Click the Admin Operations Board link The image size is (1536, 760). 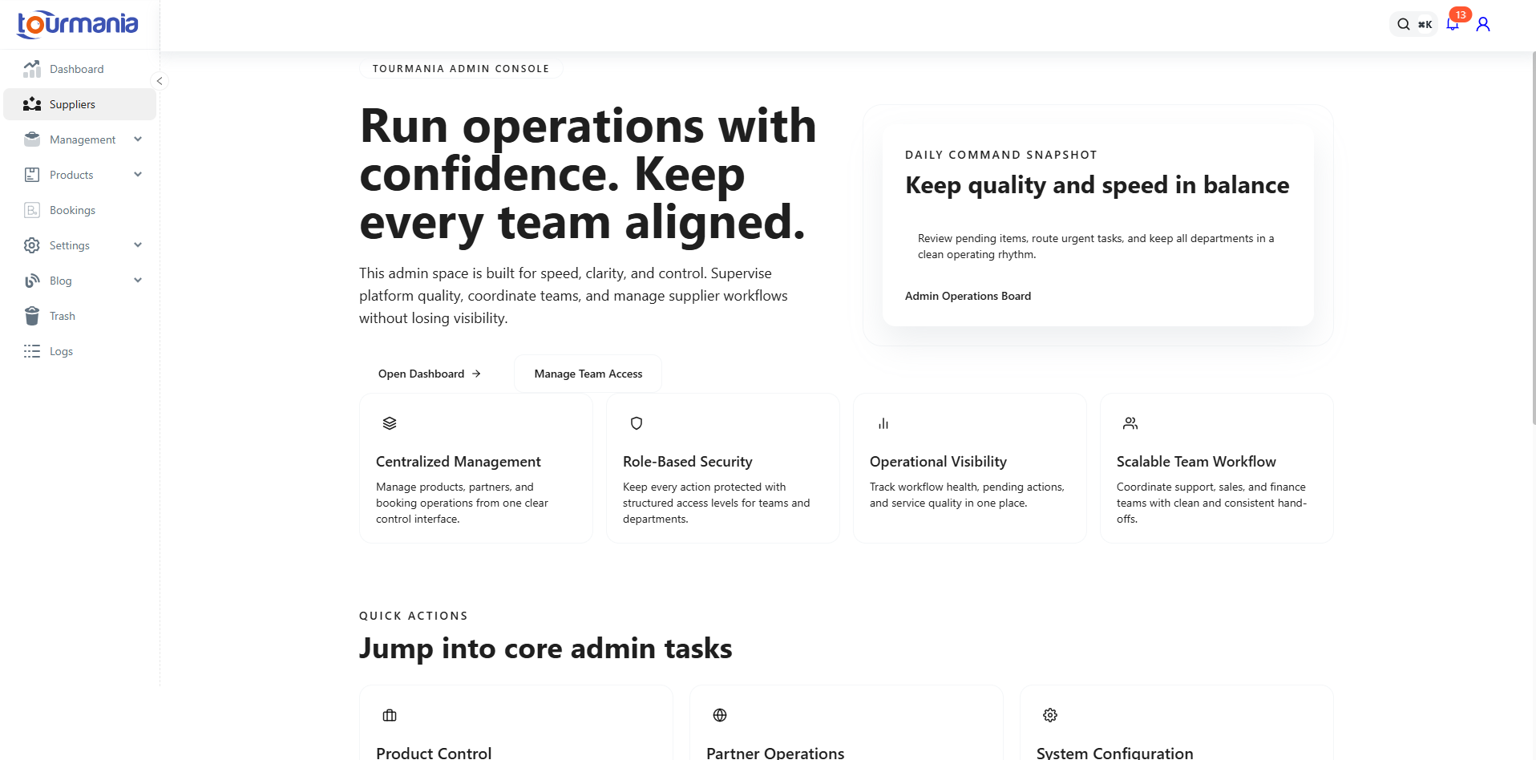click(968, 296)
